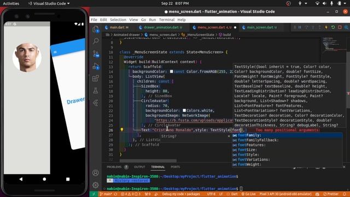Image resolution: width=350 pixels, height=197 pixels.
Task: Open the remote window status bar icon
Action: [x=94, y=194]
